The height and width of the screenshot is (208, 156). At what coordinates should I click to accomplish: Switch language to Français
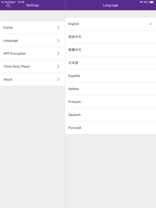(110, 102)
